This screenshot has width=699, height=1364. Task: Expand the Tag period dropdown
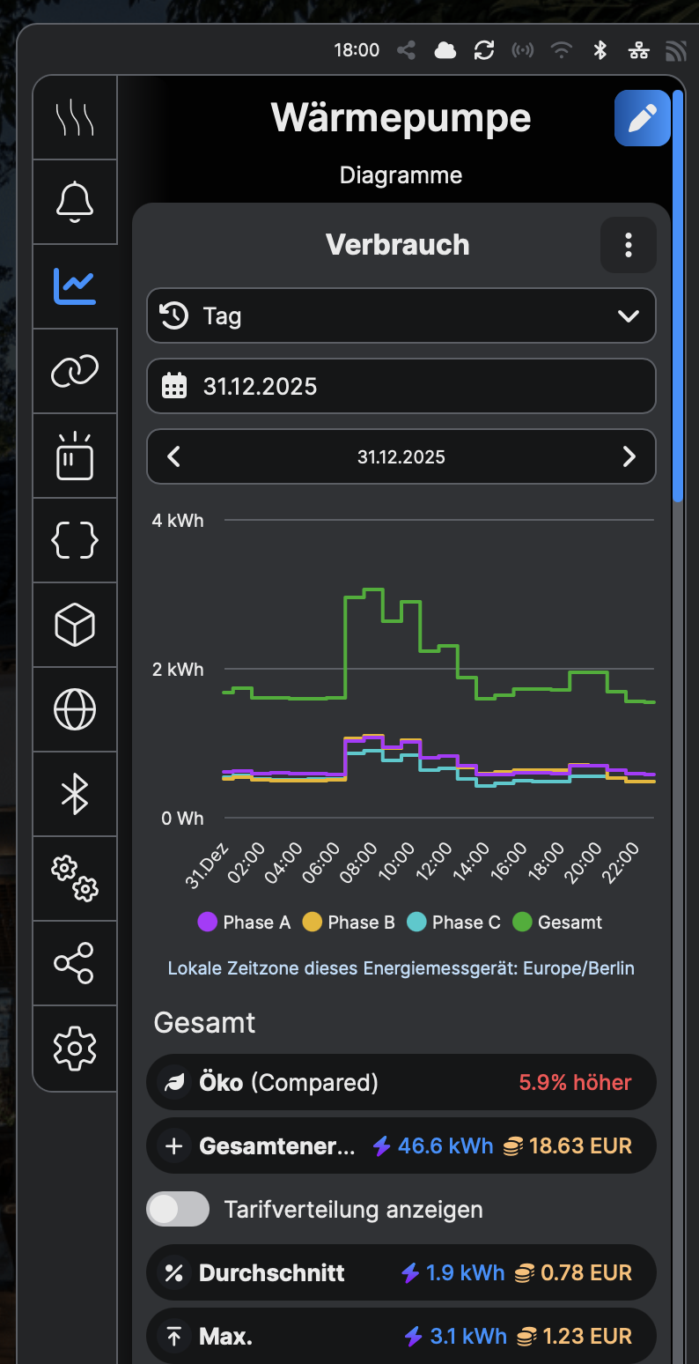[401, 315]
